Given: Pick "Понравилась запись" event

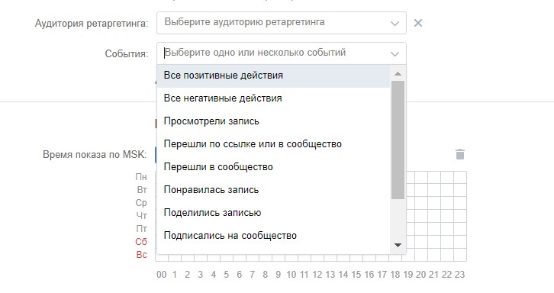Looking at the screenshot, I should (x=273, y=190).
